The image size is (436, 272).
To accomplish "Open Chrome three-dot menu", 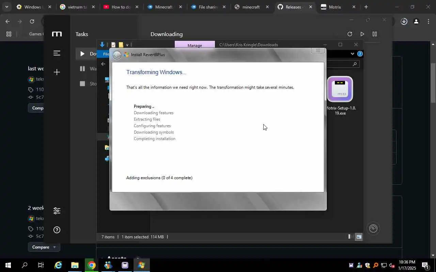I will (x=428, y=21).
